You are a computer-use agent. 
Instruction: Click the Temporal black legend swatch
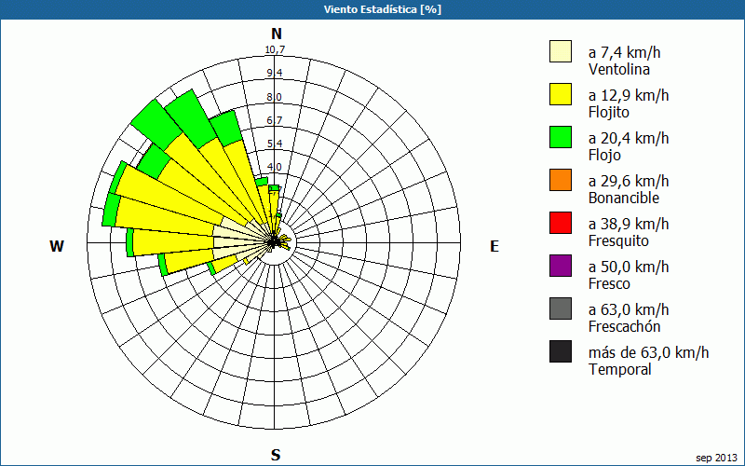coord(561,351)
